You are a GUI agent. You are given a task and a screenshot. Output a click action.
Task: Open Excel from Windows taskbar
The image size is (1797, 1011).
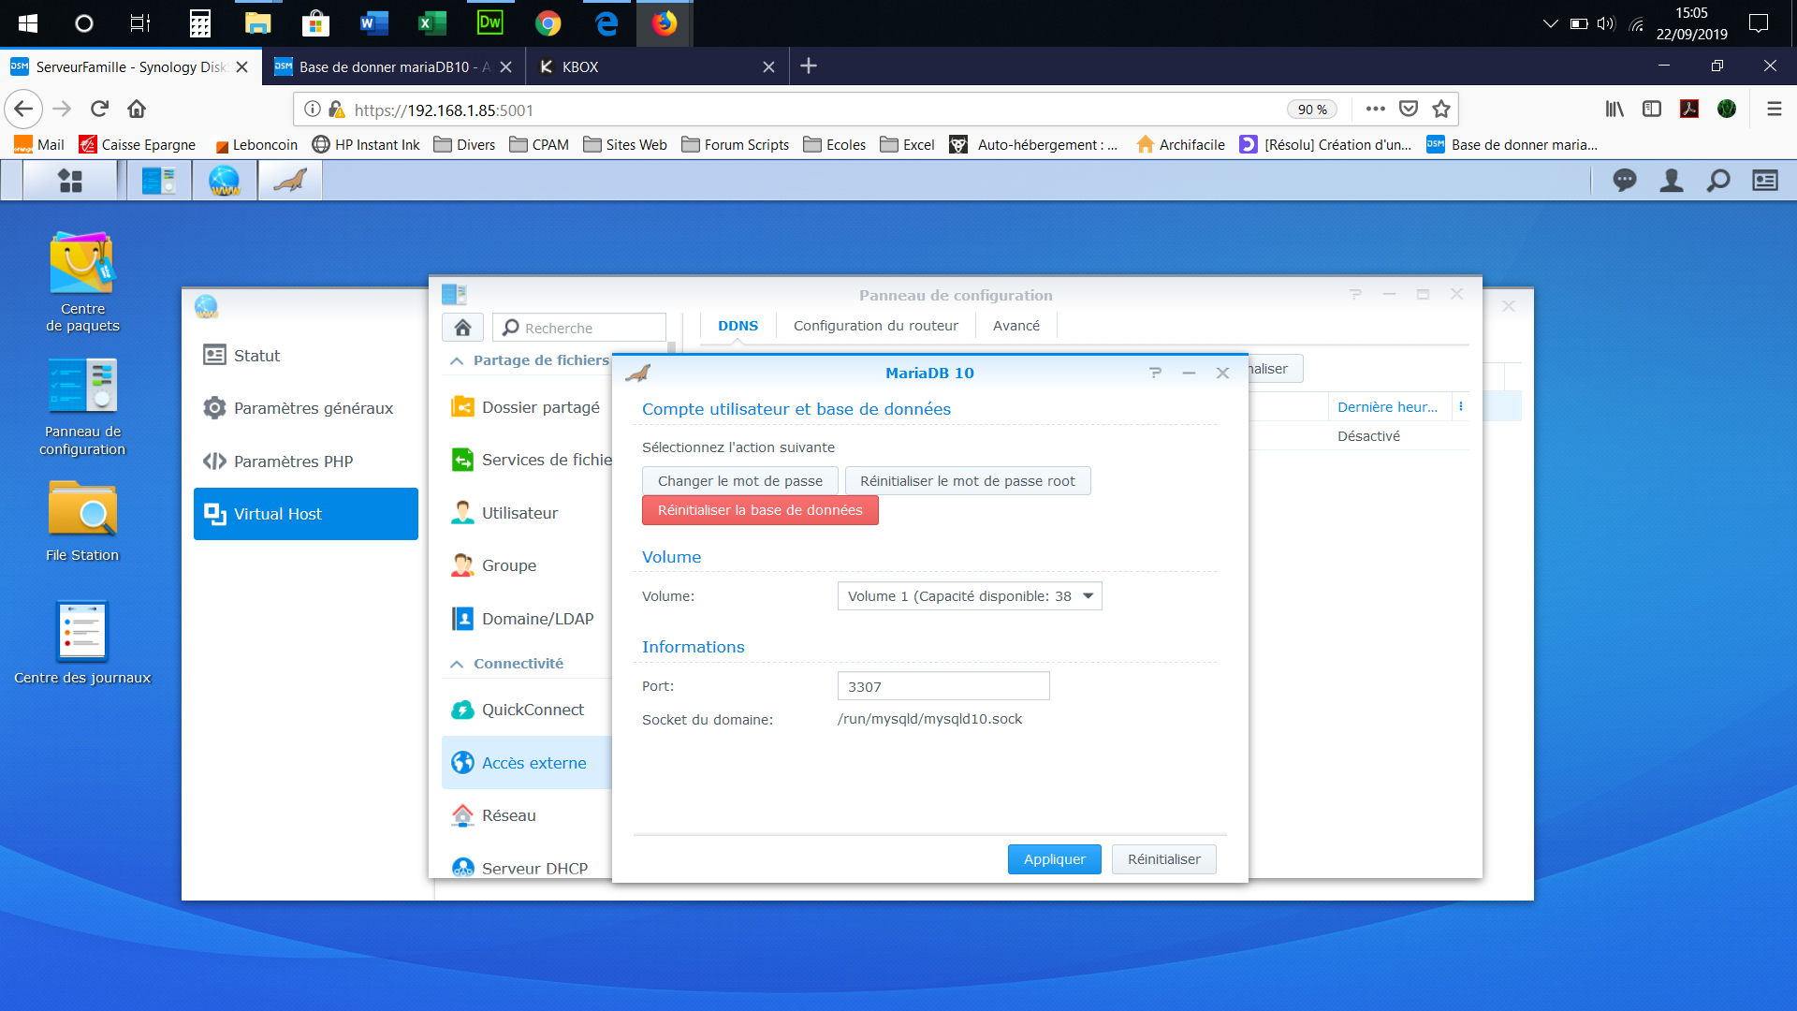432,23
